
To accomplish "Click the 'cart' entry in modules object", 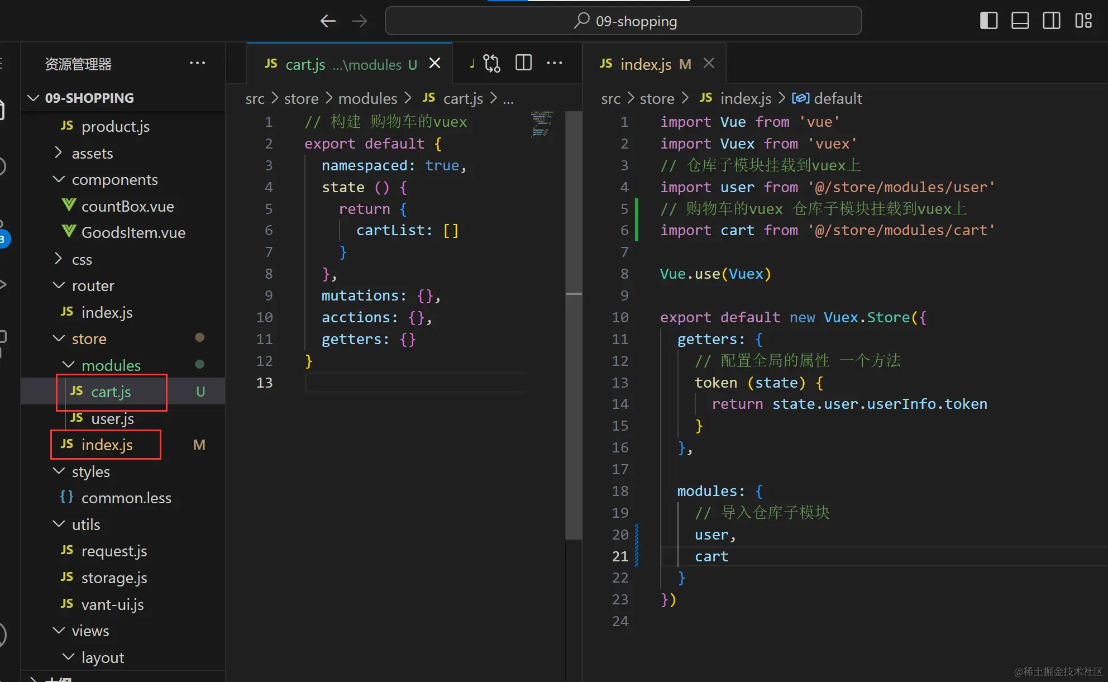I will 711,556.
